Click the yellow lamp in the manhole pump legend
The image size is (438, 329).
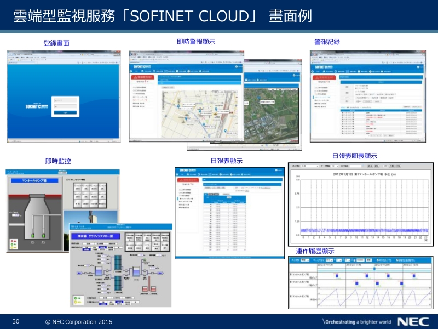point(12,248)
